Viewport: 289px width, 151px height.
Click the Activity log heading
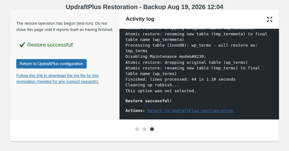click(140, 19)
